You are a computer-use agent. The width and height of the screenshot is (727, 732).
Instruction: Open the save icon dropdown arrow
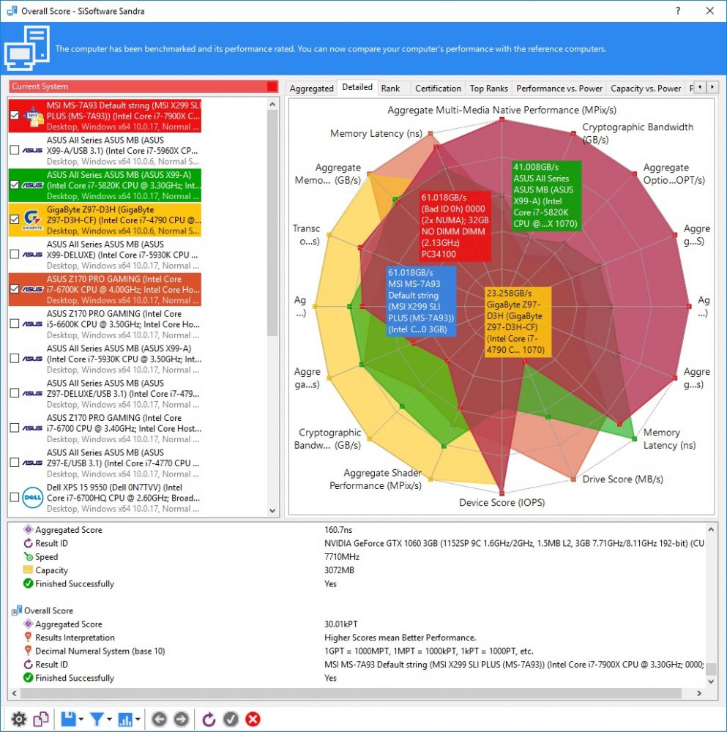(x=81, y=720)
